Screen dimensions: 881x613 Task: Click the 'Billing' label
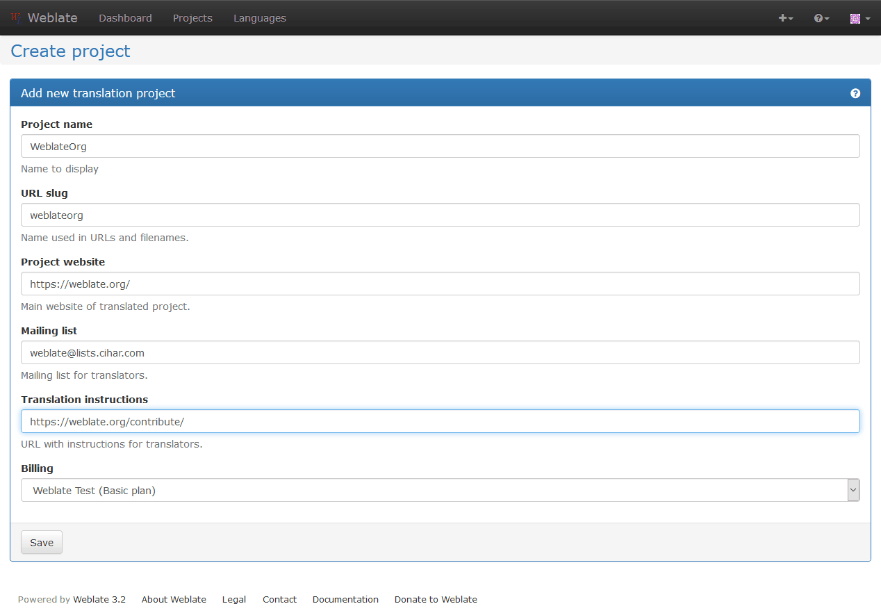pyautogui.click(x=37, y=468)
